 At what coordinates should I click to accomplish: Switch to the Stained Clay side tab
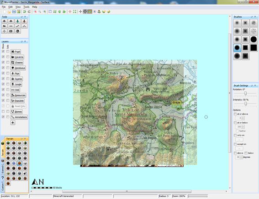2,166
